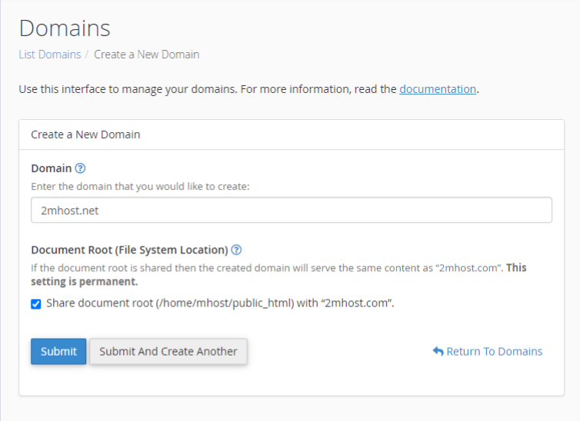The width and height of the screenshot is (580, 421).
Task: Click the Domains page heading
Action: (x=65, y=28)
